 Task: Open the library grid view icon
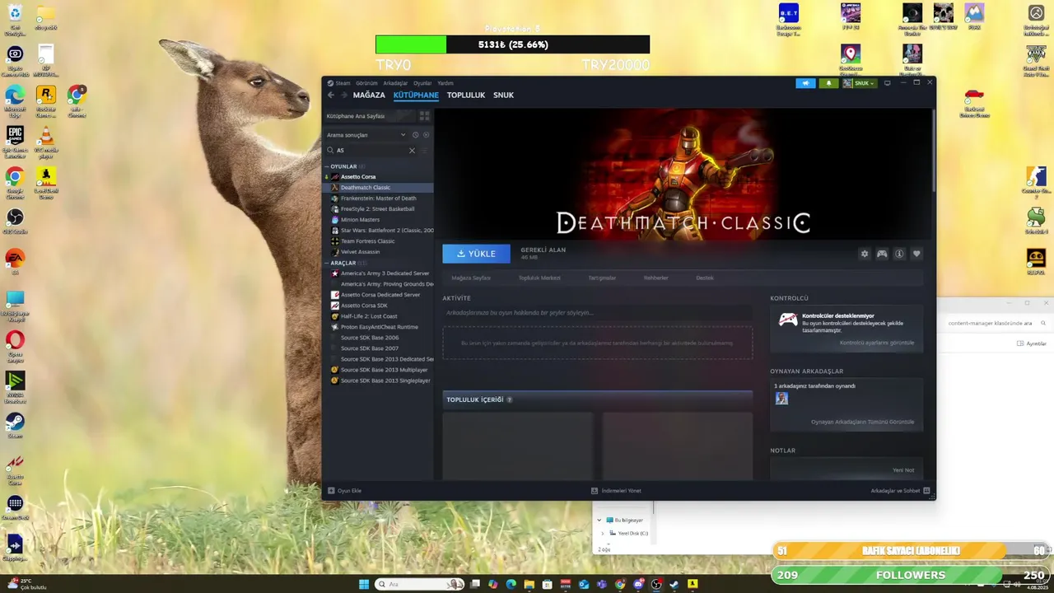(x=426, y=116)
